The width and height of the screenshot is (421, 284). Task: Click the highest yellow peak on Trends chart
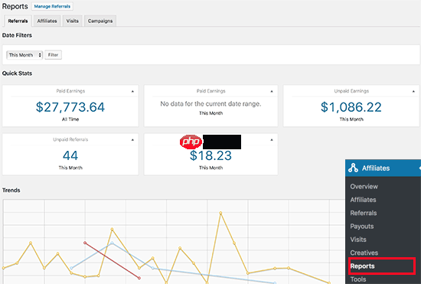coord(220,213)
